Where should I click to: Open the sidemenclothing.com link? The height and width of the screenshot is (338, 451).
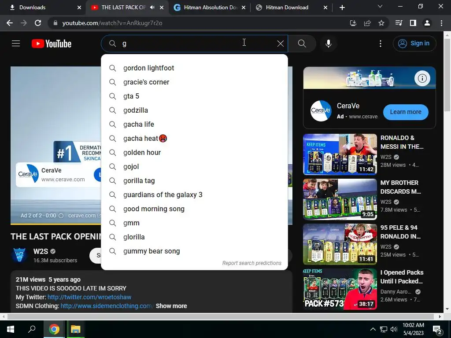pos(106,306)
